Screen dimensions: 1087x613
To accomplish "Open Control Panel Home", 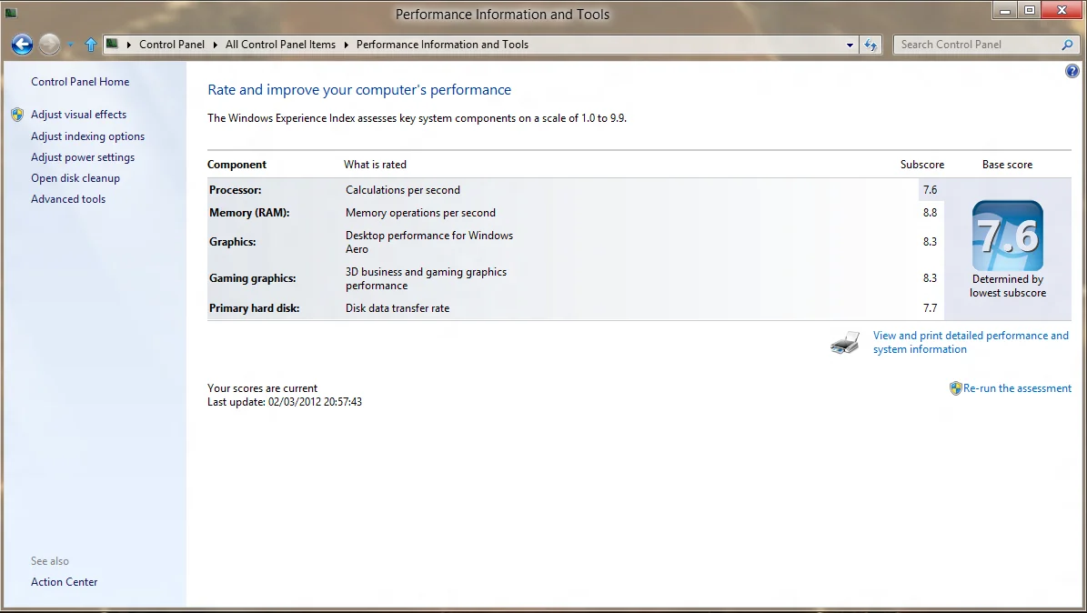I will pyautogui.click(x=80, y=82).
